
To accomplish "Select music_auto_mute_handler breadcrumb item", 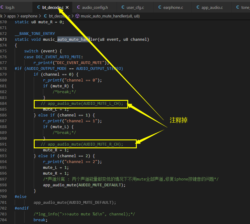I will (x=110, y=16).
